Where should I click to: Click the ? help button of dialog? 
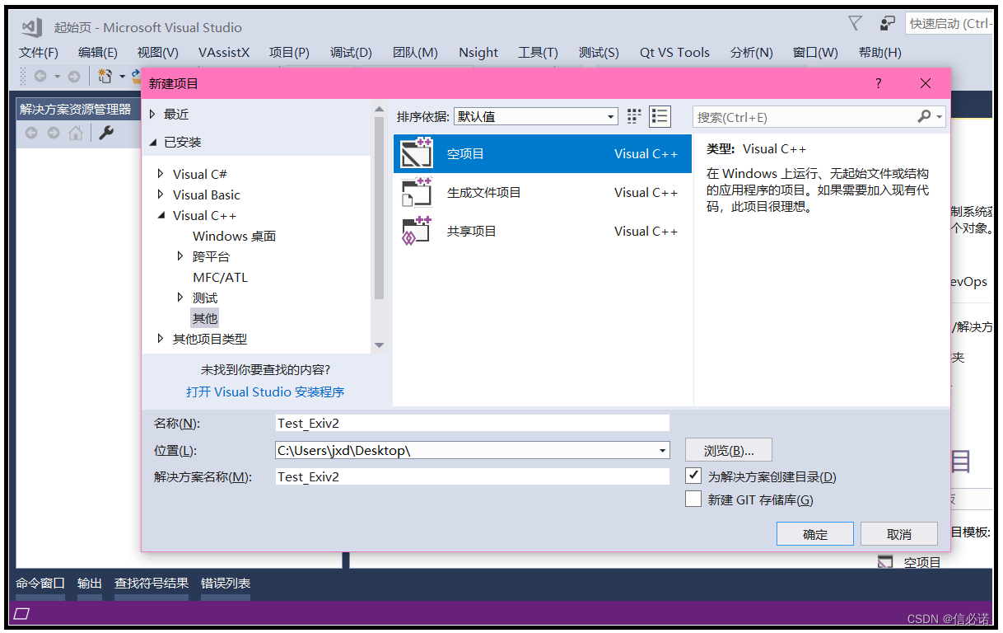point(878,83)
